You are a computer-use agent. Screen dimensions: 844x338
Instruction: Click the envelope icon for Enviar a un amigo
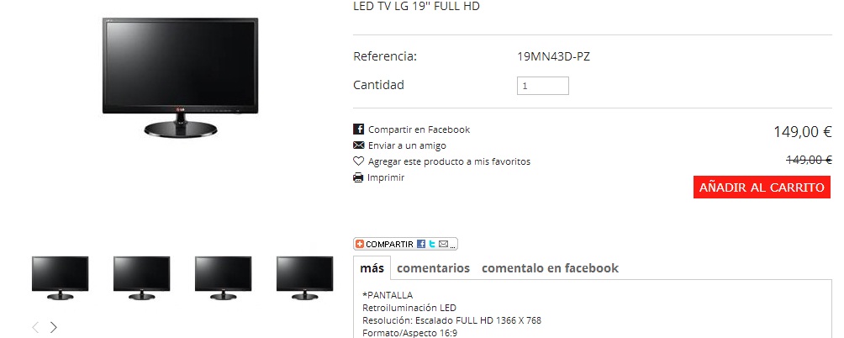point(358,145)
